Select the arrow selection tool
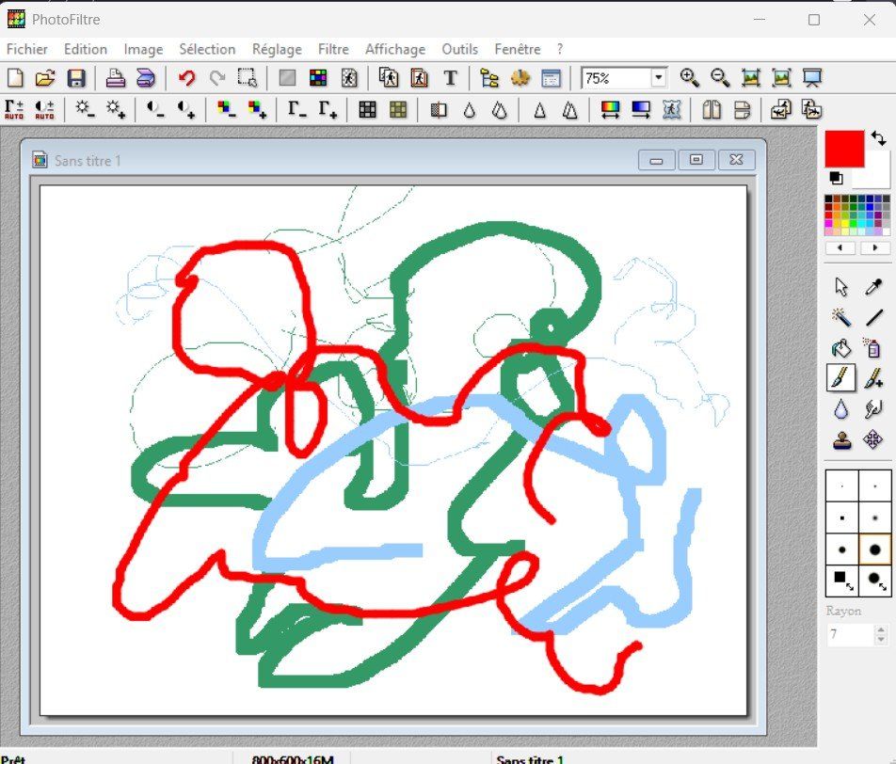896x764 pixels. click(841, 286)
